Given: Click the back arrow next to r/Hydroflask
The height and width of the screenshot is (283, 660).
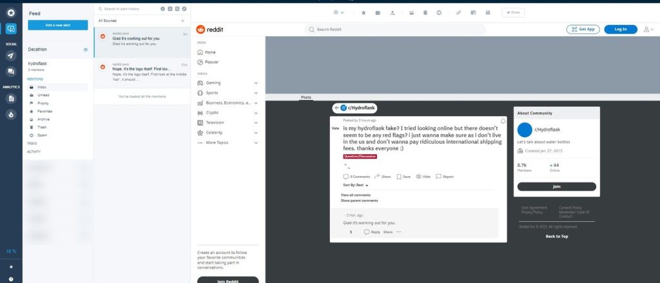Looking at the screenshot, I should tap(336, 108).
